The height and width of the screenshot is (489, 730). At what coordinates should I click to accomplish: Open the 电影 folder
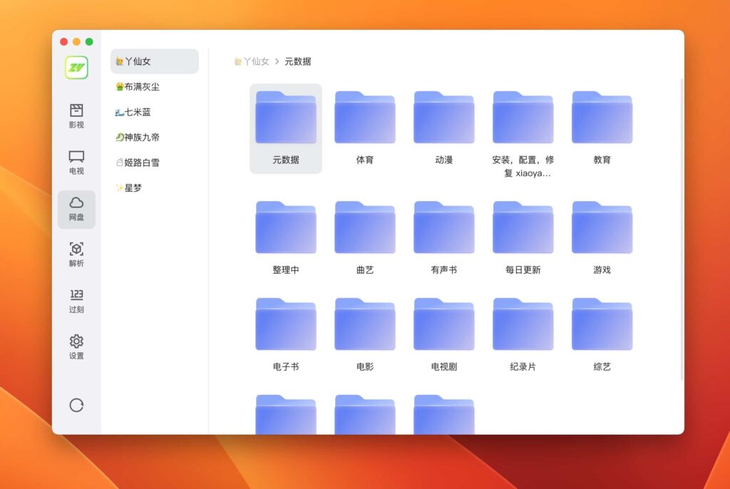coord(364,324)
